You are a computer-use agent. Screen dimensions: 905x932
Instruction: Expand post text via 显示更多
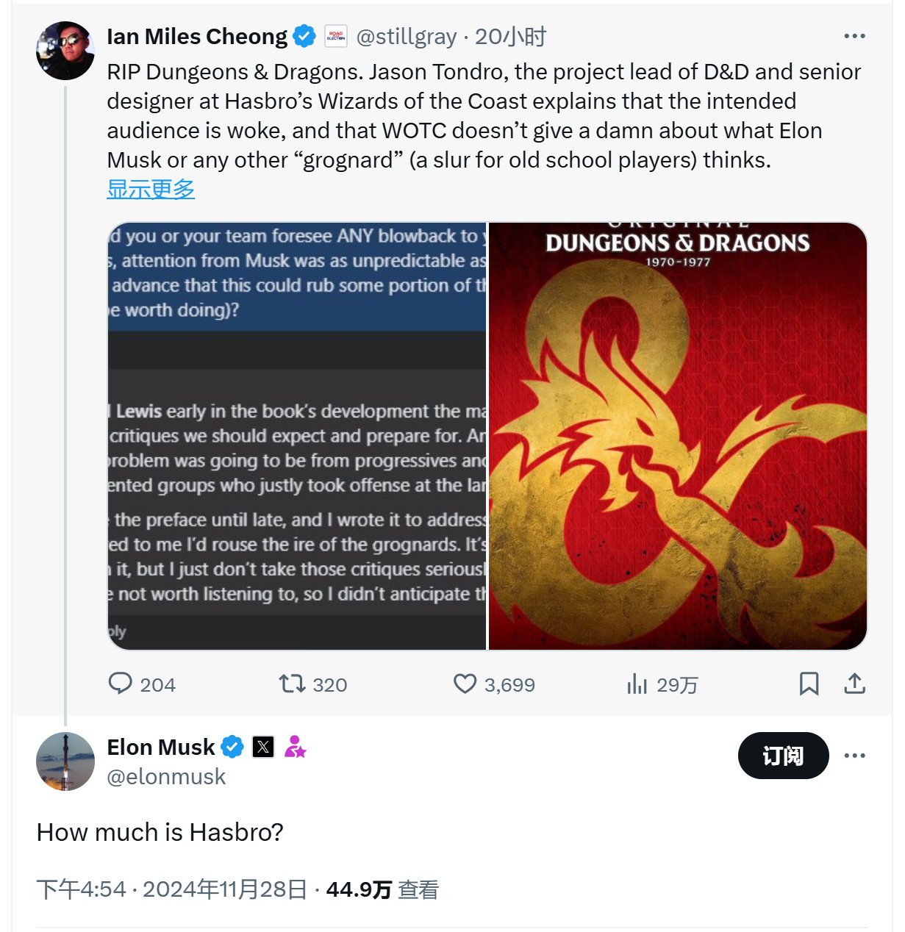(x=151, y=189)
